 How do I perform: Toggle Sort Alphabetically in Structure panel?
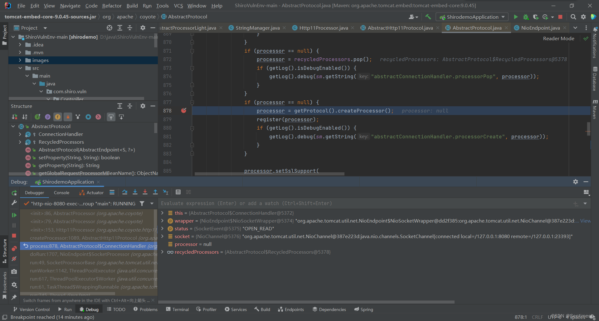(x=25, y=117)
